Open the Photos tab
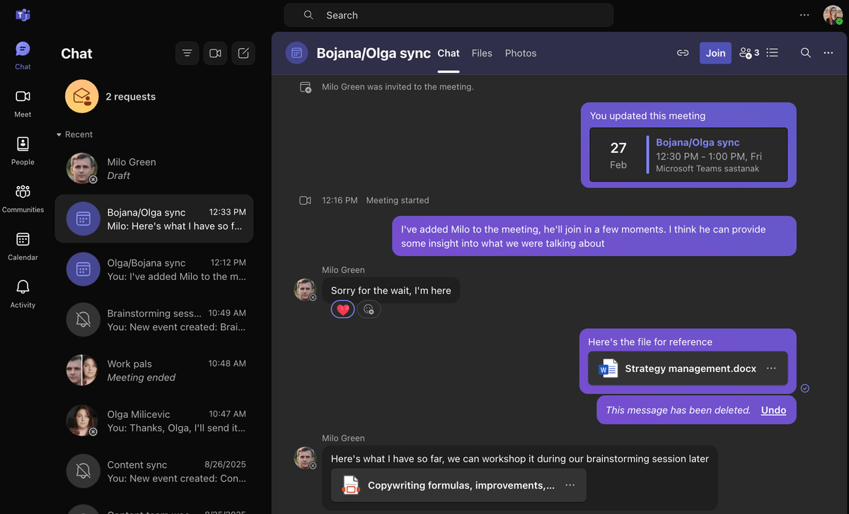849x514 pixels. click(520, 53)
